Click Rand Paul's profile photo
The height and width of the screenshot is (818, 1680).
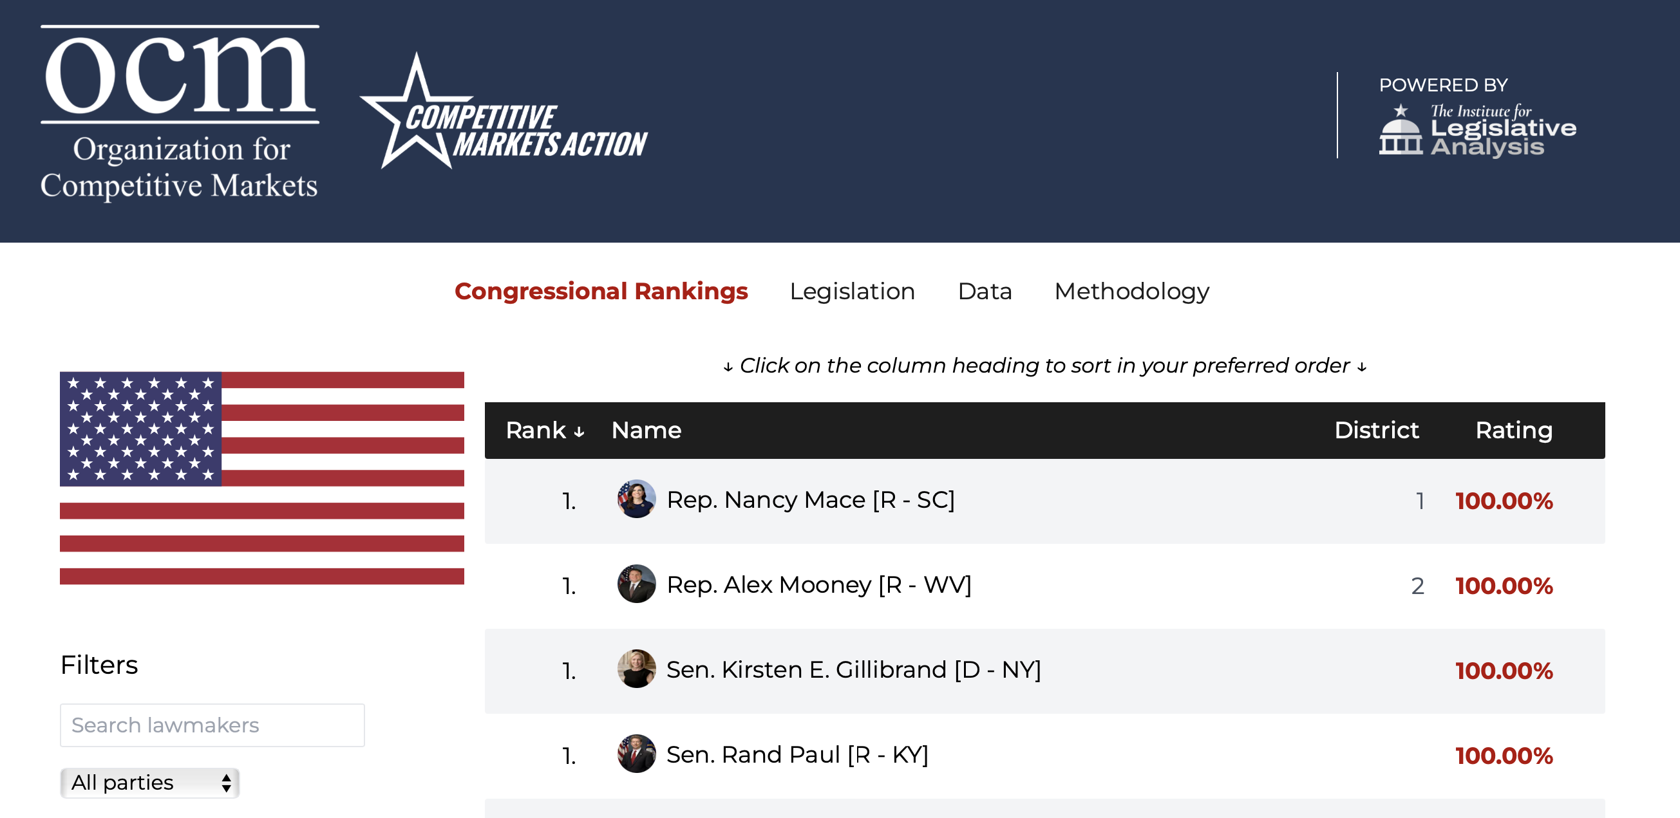coord(636,754)
